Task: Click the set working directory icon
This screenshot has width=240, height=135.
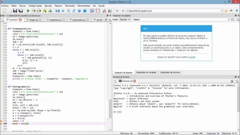Action: click(231, 11)
